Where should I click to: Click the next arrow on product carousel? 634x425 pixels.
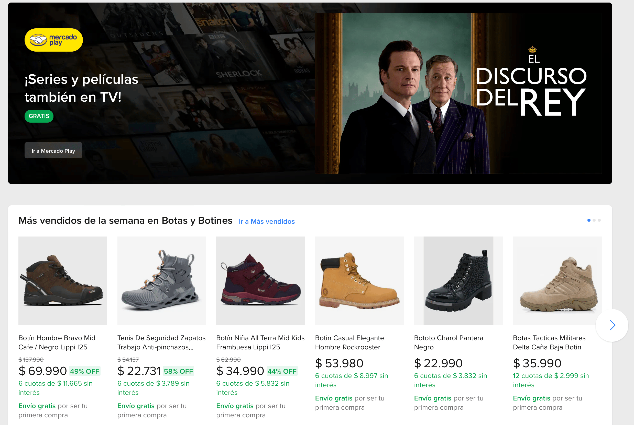(x=612, y=325)
